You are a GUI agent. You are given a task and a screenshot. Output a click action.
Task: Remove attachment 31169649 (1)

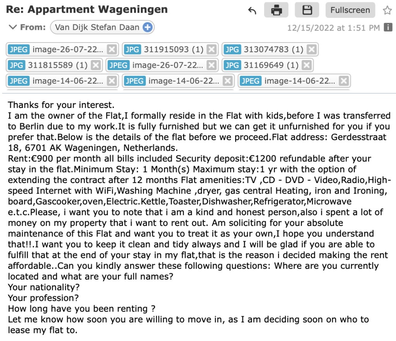306,65
